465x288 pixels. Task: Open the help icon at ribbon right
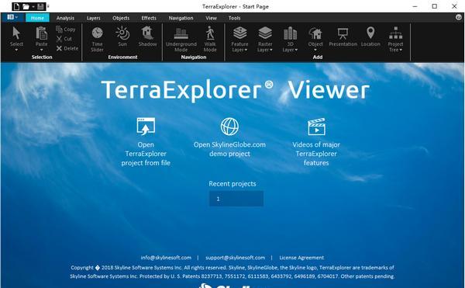click(459, 18)
